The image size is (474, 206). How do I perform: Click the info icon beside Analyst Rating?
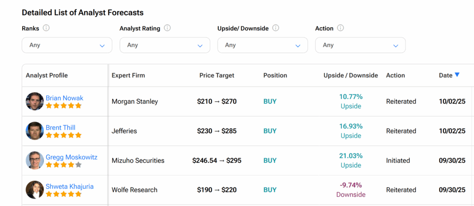pyautogui.click(x=167, y=28)
